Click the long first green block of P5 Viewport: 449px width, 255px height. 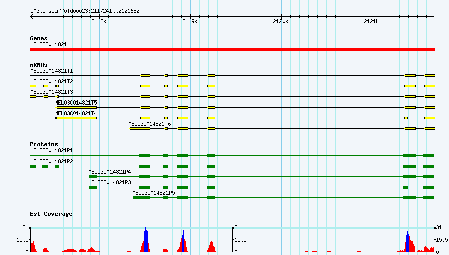(141, 198)
